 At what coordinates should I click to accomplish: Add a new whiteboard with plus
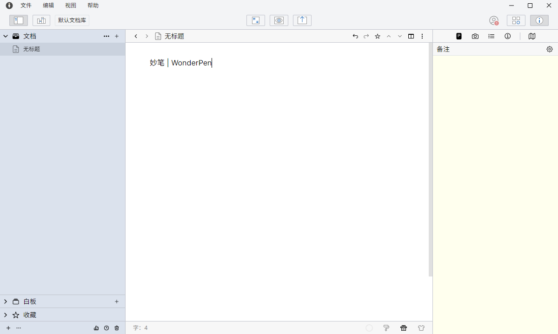click(117, 302)
